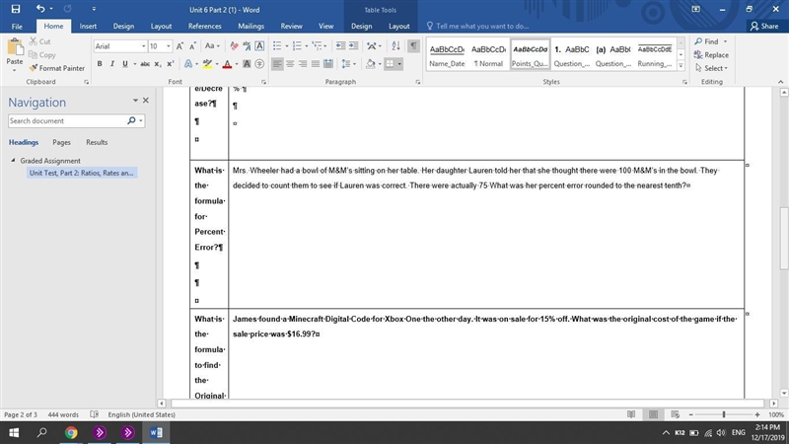Viewport: 789px width, 444px height.
Task: Open the Select dropdown in Editing
Action: (711, 68)
